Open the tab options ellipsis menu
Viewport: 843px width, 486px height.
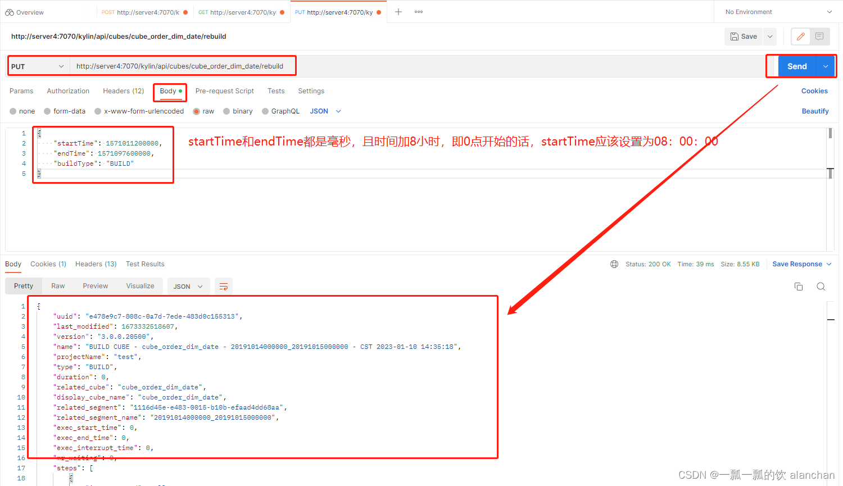point(419,12)
